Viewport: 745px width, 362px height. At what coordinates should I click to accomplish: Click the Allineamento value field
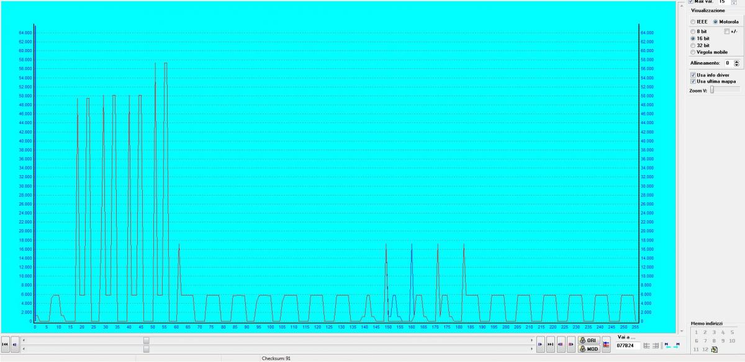pyautogui.click(x=729, y=63)
